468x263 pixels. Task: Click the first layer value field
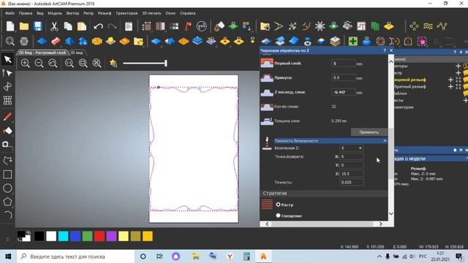pyautogui.click(x=344, y=64)
